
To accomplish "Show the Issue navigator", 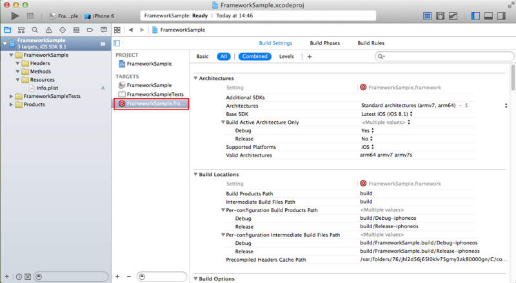I will [49, 30].
